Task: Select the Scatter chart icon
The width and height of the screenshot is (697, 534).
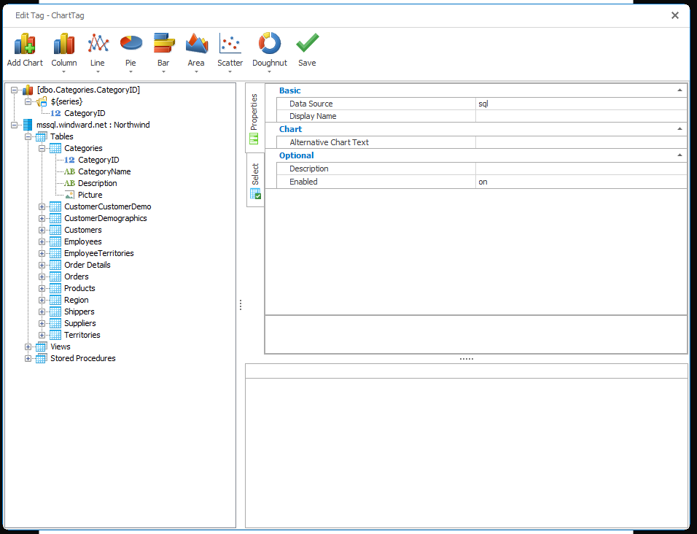Action: pyautogui.click(x=230, y=44)
